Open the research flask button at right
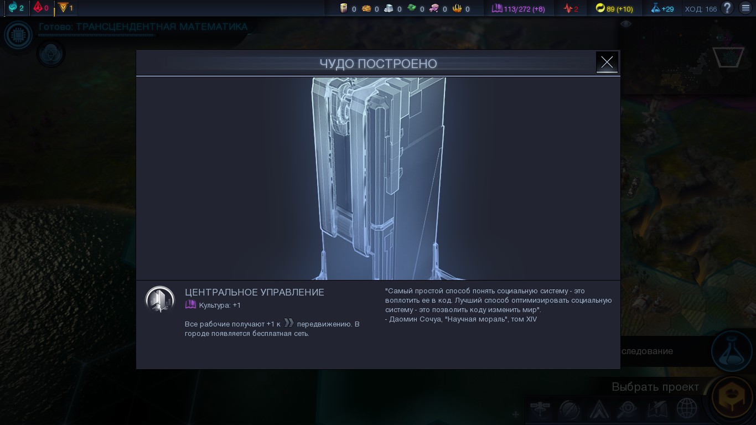The width and height of the screenshot is (756, 425). coord(732,351)
